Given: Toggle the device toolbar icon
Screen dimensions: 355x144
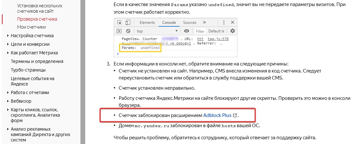Looking at the screenshot, I should tap(128, 23).
